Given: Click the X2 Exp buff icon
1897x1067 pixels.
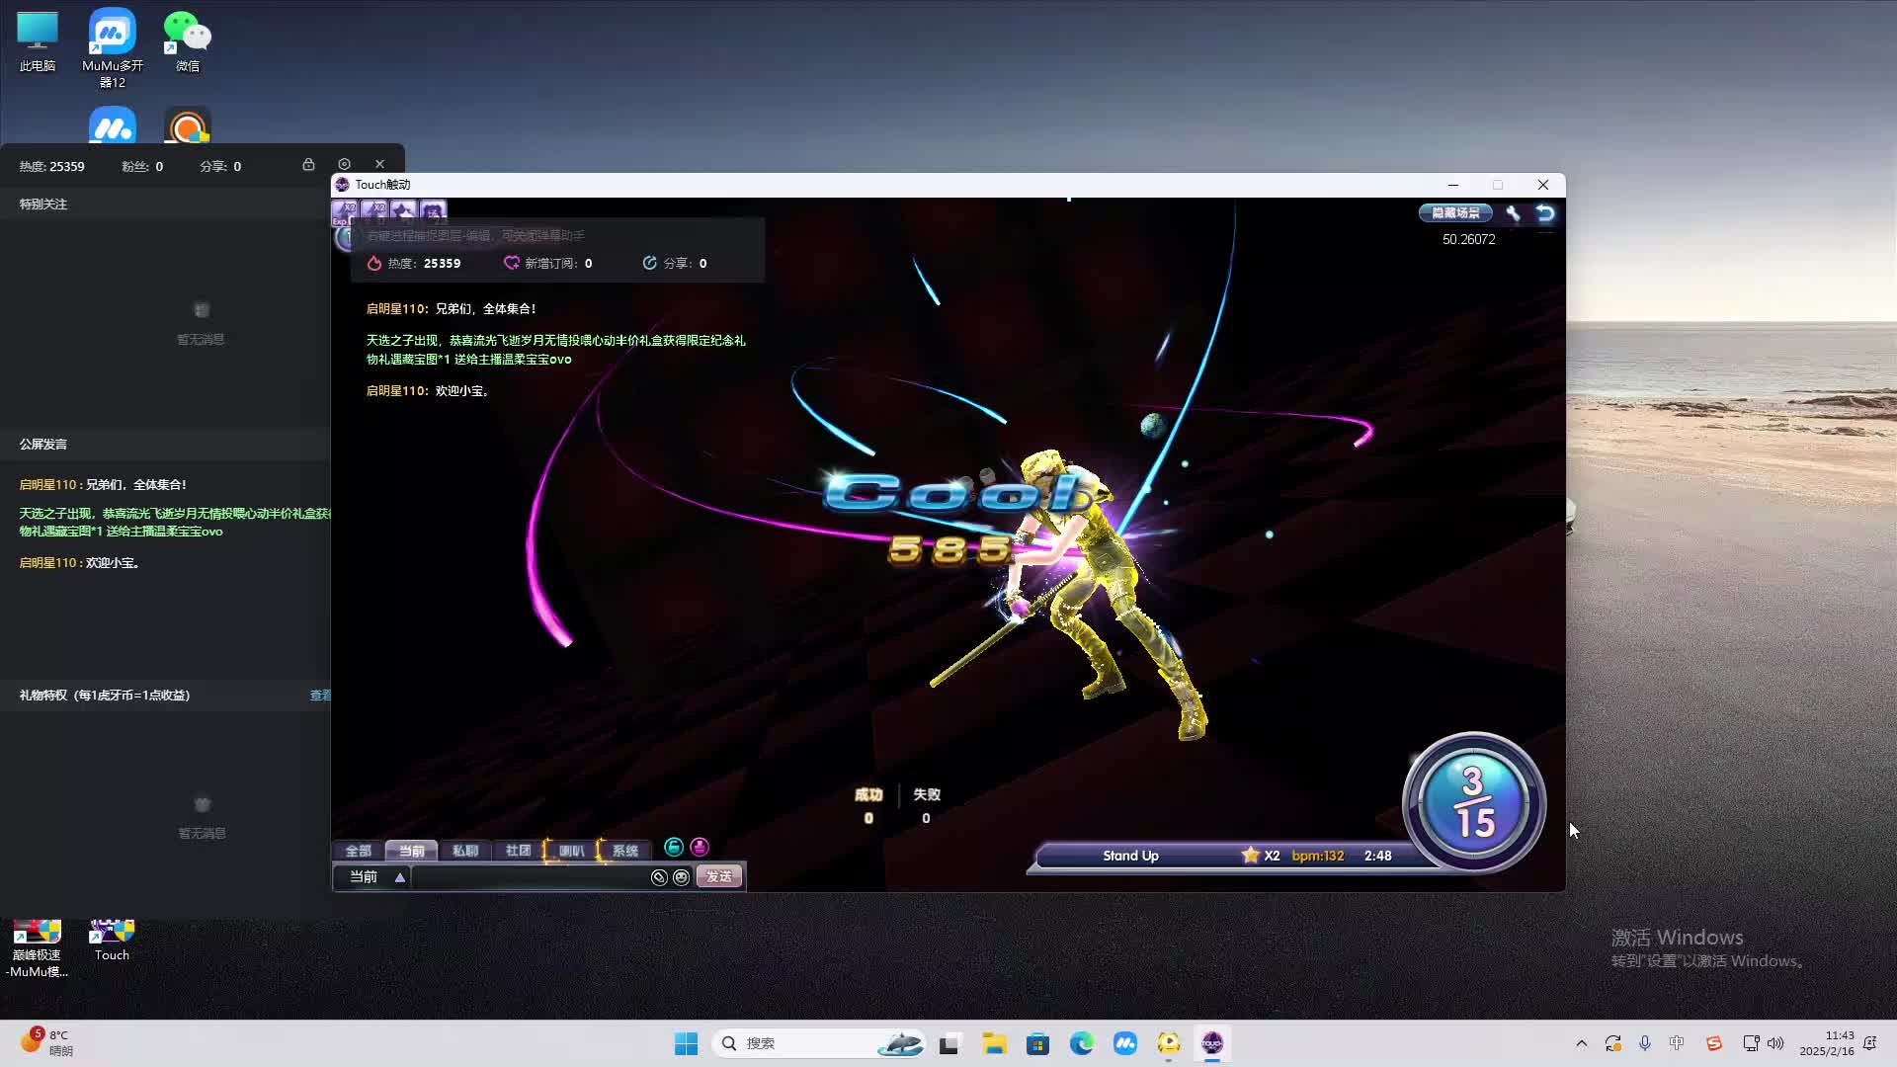Looking at the screenshot, I should pos(345,210).
